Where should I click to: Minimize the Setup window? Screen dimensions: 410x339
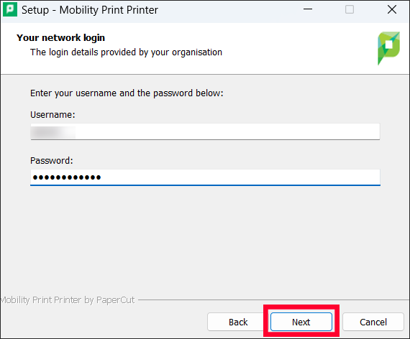(308, 9)
